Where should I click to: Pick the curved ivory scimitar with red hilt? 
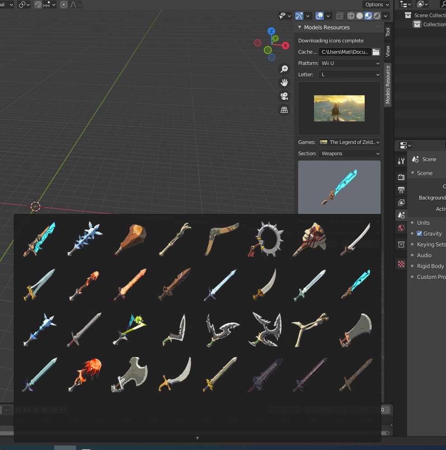(265, 284)
